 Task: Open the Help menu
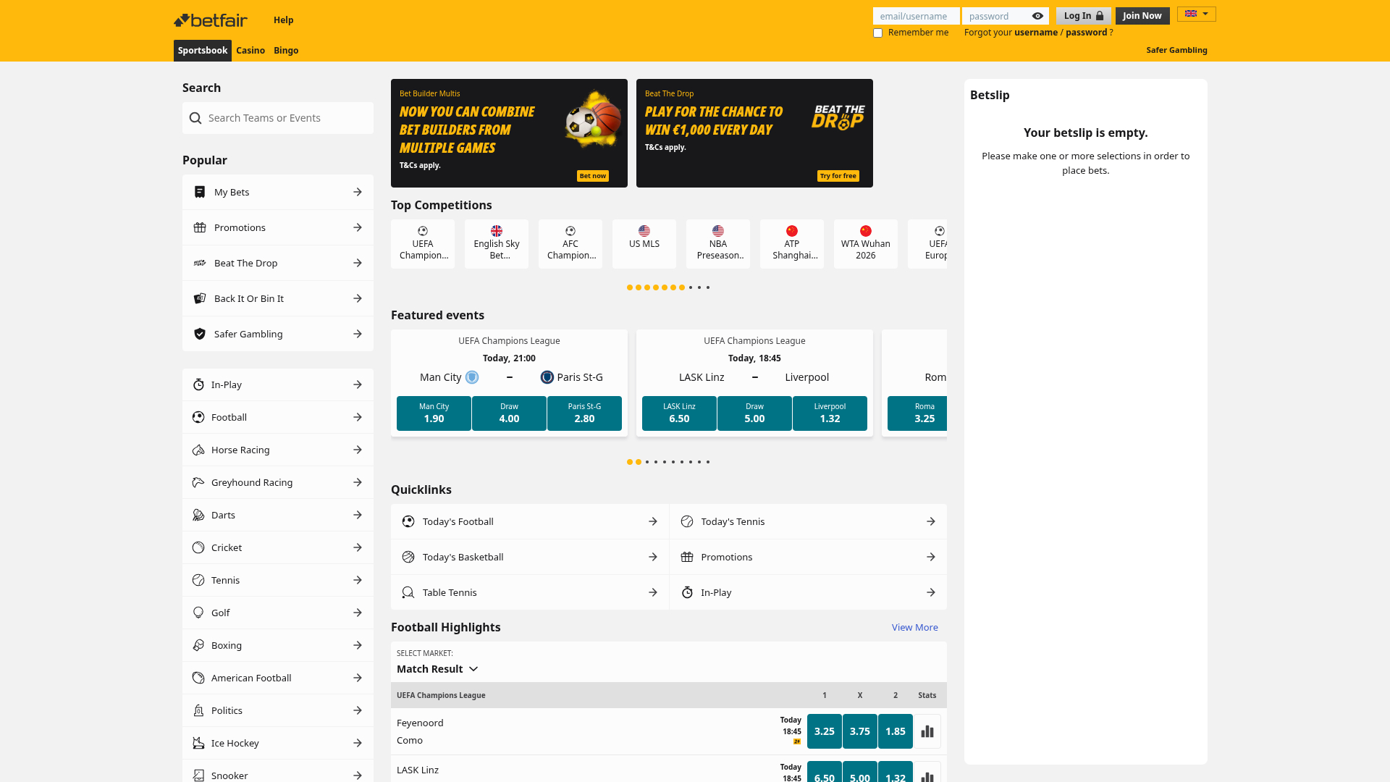pos(284,20)
